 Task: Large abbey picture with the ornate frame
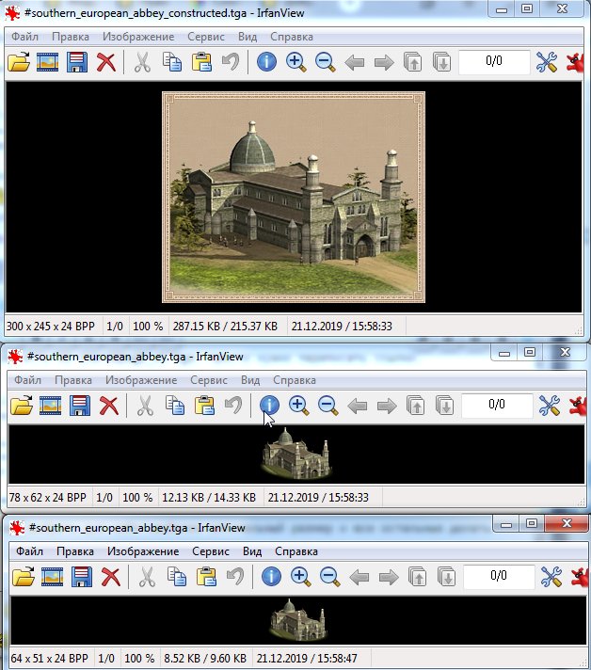coord(294,197)
